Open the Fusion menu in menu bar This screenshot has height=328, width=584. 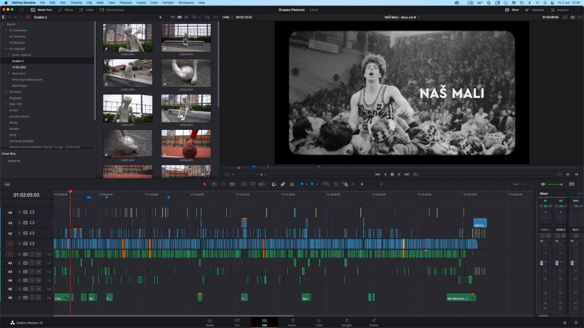pyautogui.click(x=141, y=3)
